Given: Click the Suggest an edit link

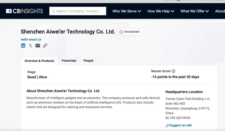Looking at the screenshot, I should pyautogui.click(x=181, y=125).
